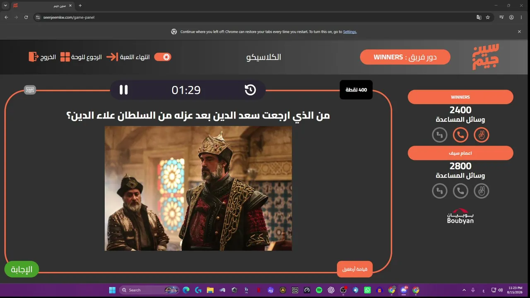Open File Explorer from the taskbar
This screenshot has width=530, height=298.
pyautogui.click(x=210, y=290)
